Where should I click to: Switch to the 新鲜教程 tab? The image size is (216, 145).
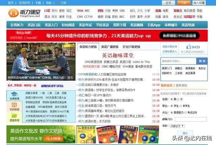pyautogui.click(x=182, y=85)
